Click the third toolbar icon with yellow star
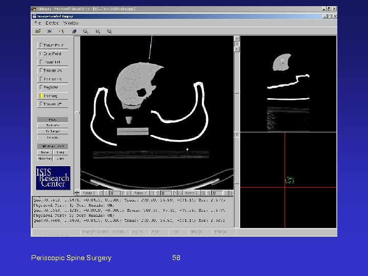 (62, 31)
